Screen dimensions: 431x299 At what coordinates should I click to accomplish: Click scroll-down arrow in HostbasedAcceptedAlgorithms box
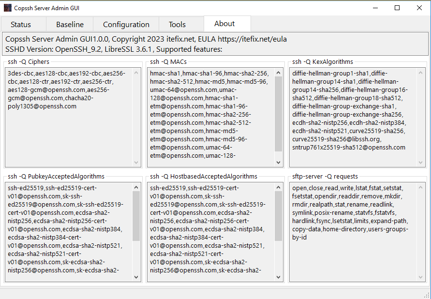click(279, 277)
